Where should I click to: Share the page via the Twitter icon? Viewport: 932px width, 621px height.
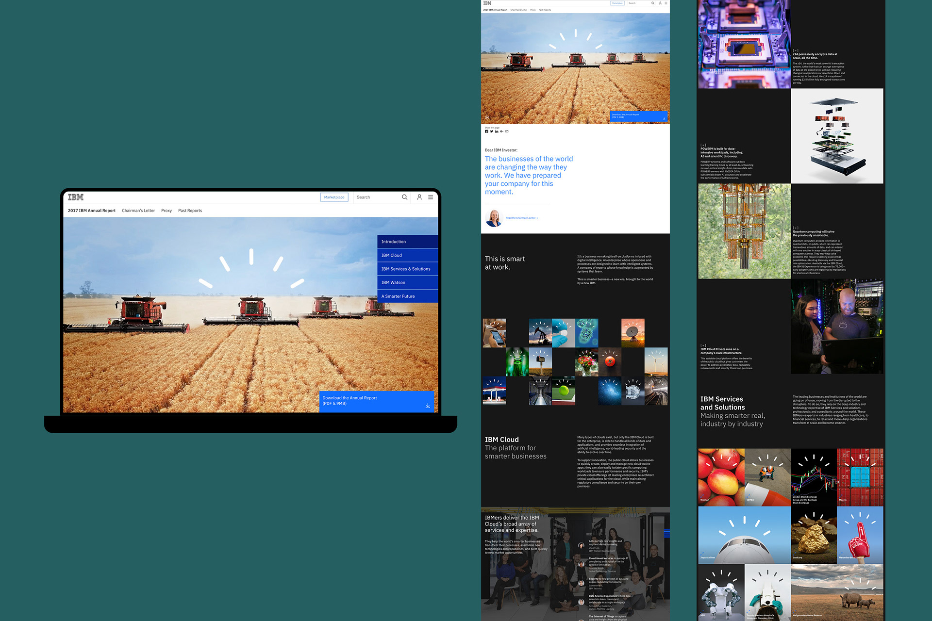point(491,131)
